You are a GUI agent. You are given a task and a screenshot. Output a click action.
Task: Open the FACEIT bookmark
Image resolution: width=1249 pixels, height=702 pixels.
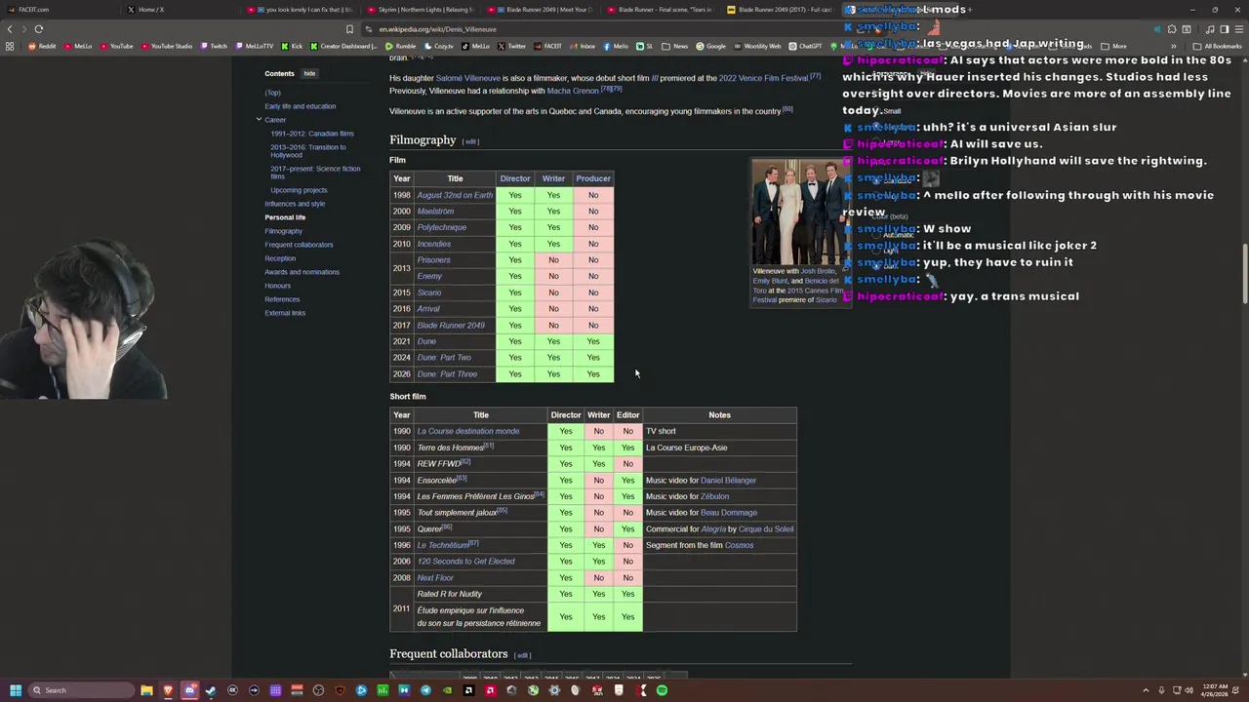pos(547,46)
